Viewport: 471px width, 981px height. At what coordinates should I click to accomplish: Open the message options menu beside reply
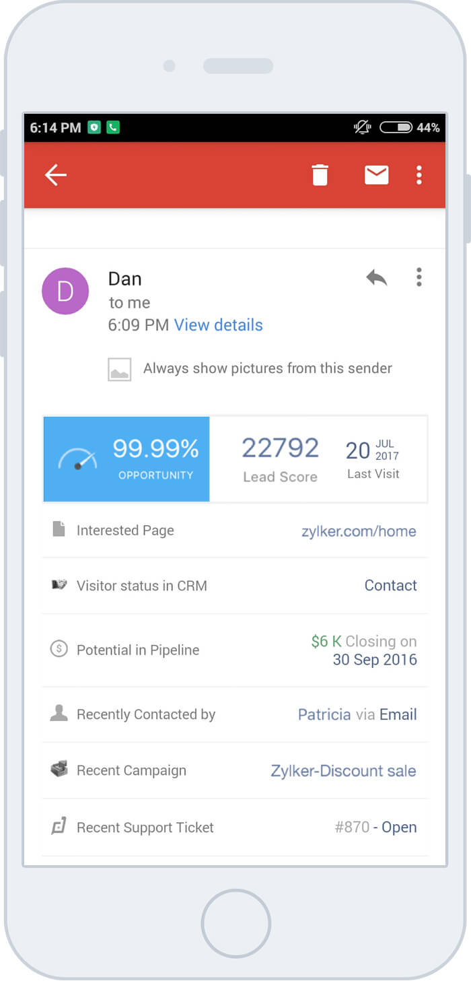[x=419, y=277]
